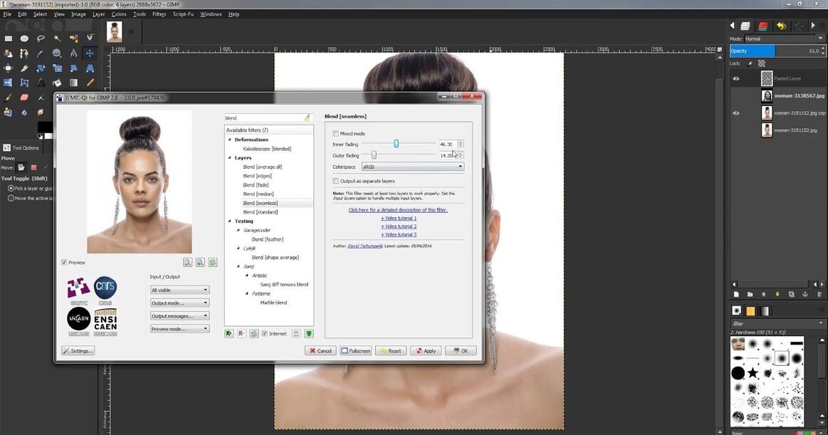The image size is (828, 435).
Task: Select the Free Select lasso tool
Action: [41, 38]
